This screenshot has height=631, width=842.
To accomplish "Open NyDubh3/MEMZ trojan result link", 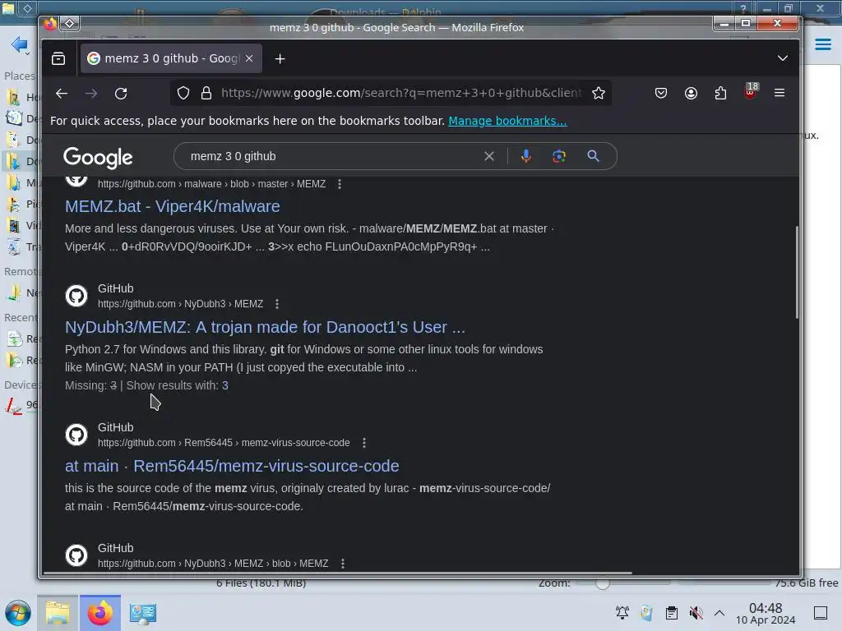I will 266,327.
